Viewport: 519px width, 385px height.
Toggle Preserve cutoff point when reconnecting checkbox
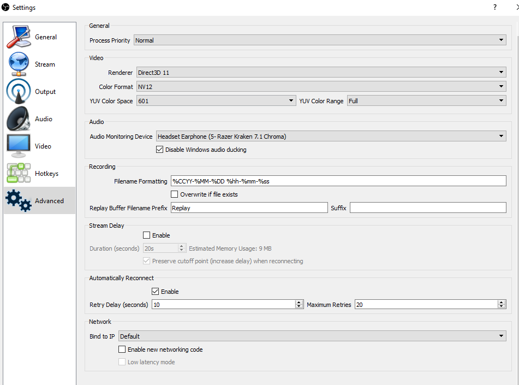147,261
